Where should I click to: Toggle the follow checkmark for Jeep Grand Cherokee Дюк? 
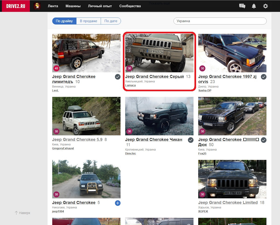coord(264,140)
